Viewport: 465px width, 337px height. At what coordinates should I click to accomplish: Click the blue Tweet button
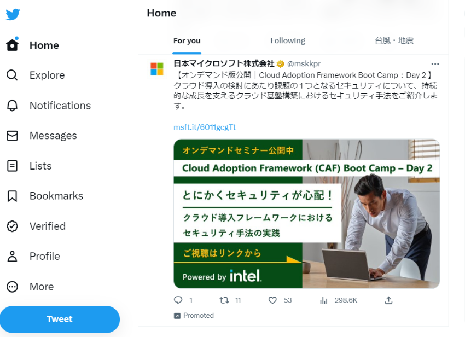[x=60, y=319]
